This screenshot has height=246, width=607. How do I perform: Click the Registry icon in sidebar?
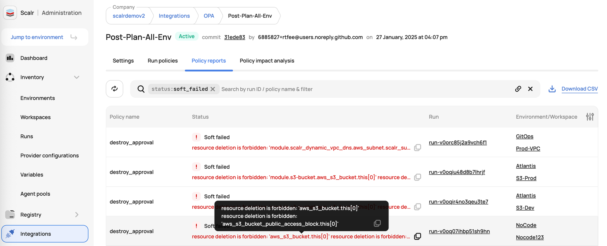coord(10,214)
